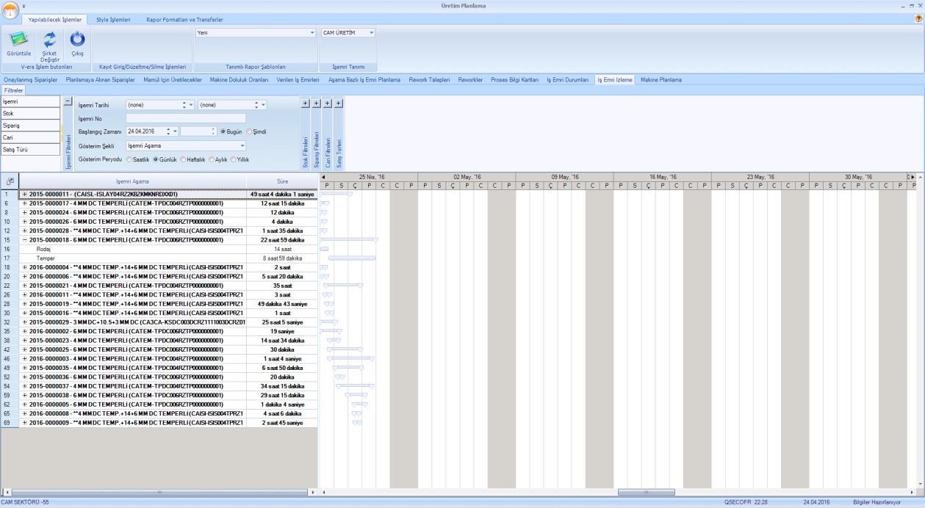Click the grid column chooser icon
Screen dimensions: 925x508
pyautogui.click(x=10, y=181)
